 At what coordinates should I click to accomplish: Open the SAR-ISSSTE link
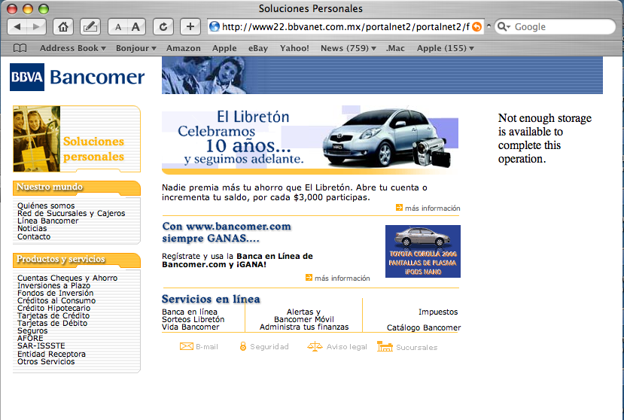tap(41, 345)
